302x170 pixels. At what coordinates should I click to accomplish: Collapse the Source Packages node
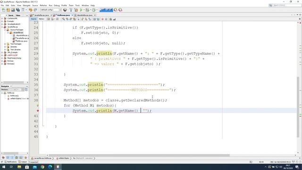pos(5,30)
